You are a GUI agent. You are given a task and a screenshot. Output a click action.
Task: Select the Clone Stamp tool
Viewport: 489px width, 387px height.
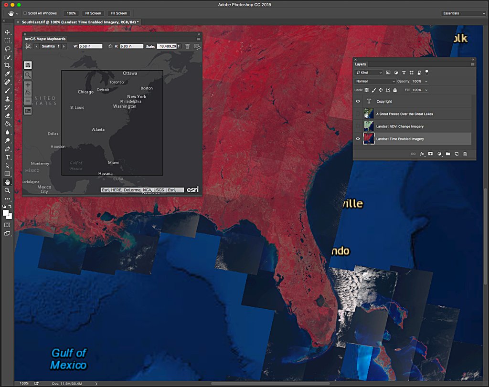click(7, 99)
